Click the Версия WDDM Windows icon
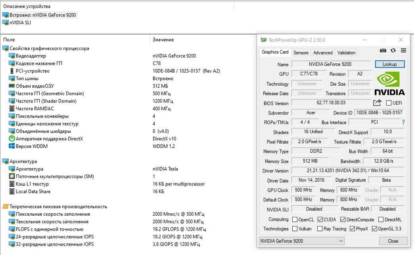 pos(12,146)
